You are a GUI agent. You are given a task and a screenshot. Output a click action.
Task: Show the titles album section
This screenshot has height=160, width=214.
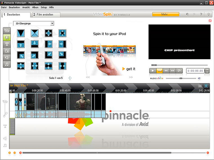click(x=7, y=44)
